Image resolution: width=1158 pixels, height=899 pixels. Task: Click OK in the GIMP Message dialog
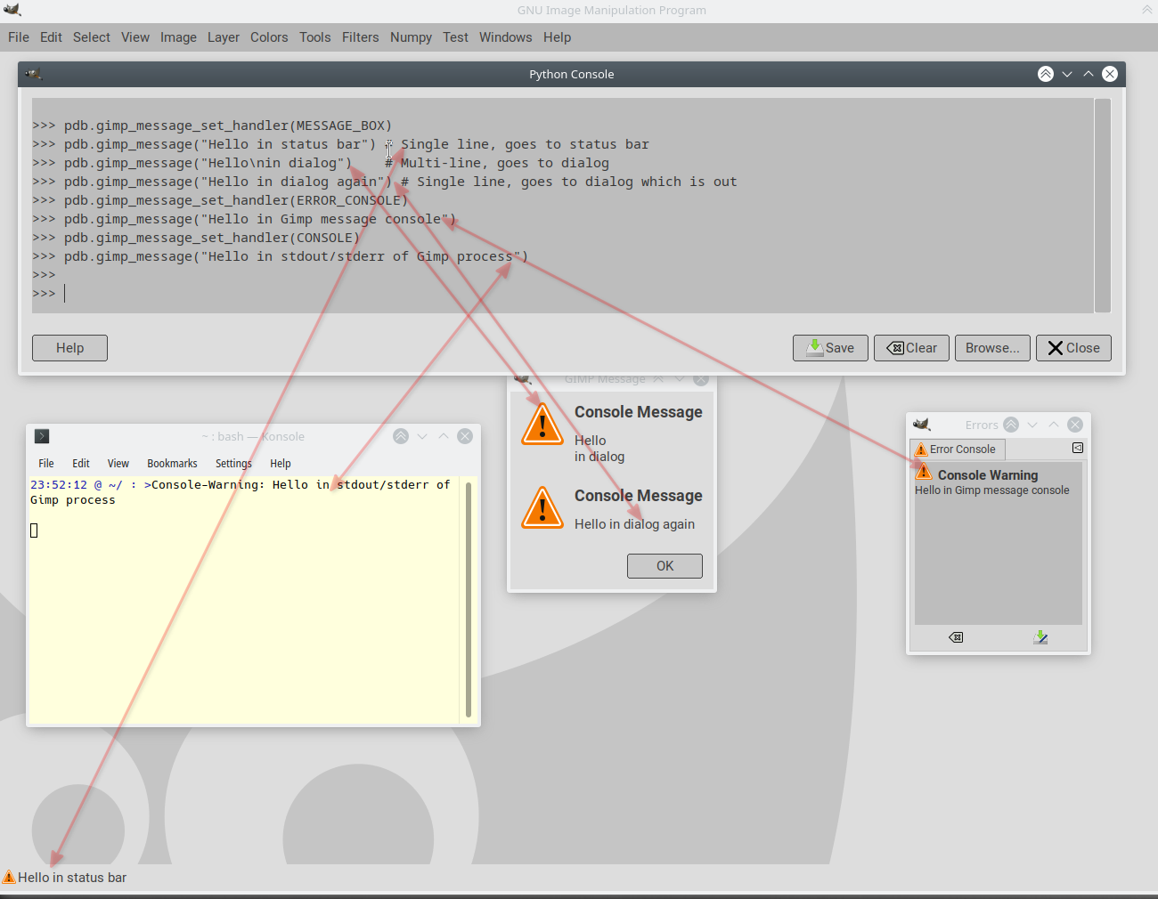[665, 566]
